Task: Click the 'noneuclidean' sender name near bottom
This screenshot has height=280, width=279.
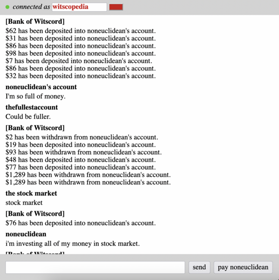Action: [x=26, y=234]
